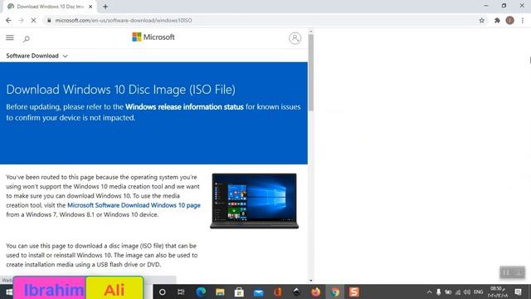Click the search magnifier icon on Microsoft page
The height and width of the screenshot is (299, 531).
[27, 39]
